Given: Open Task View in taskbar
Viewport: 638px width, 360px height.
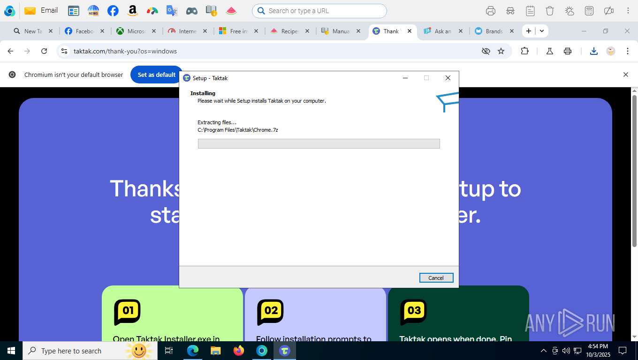Looking at the screenshot, I should click(169, 351).
